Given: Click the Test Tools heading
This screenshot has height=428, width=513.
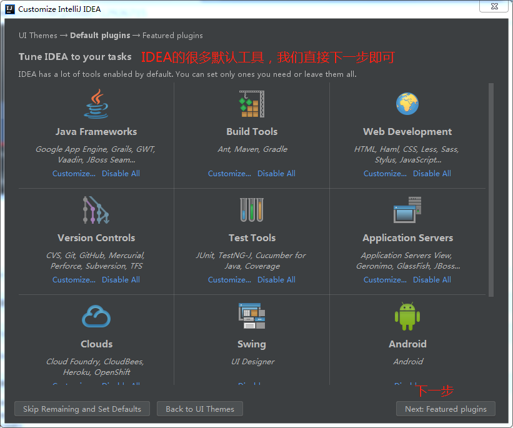Looking at the screenshot, I should tap(252, 238).
